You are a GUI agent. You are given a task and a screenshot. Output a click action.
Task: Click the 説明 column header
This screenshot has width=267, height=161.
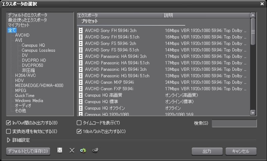[207, 15]
